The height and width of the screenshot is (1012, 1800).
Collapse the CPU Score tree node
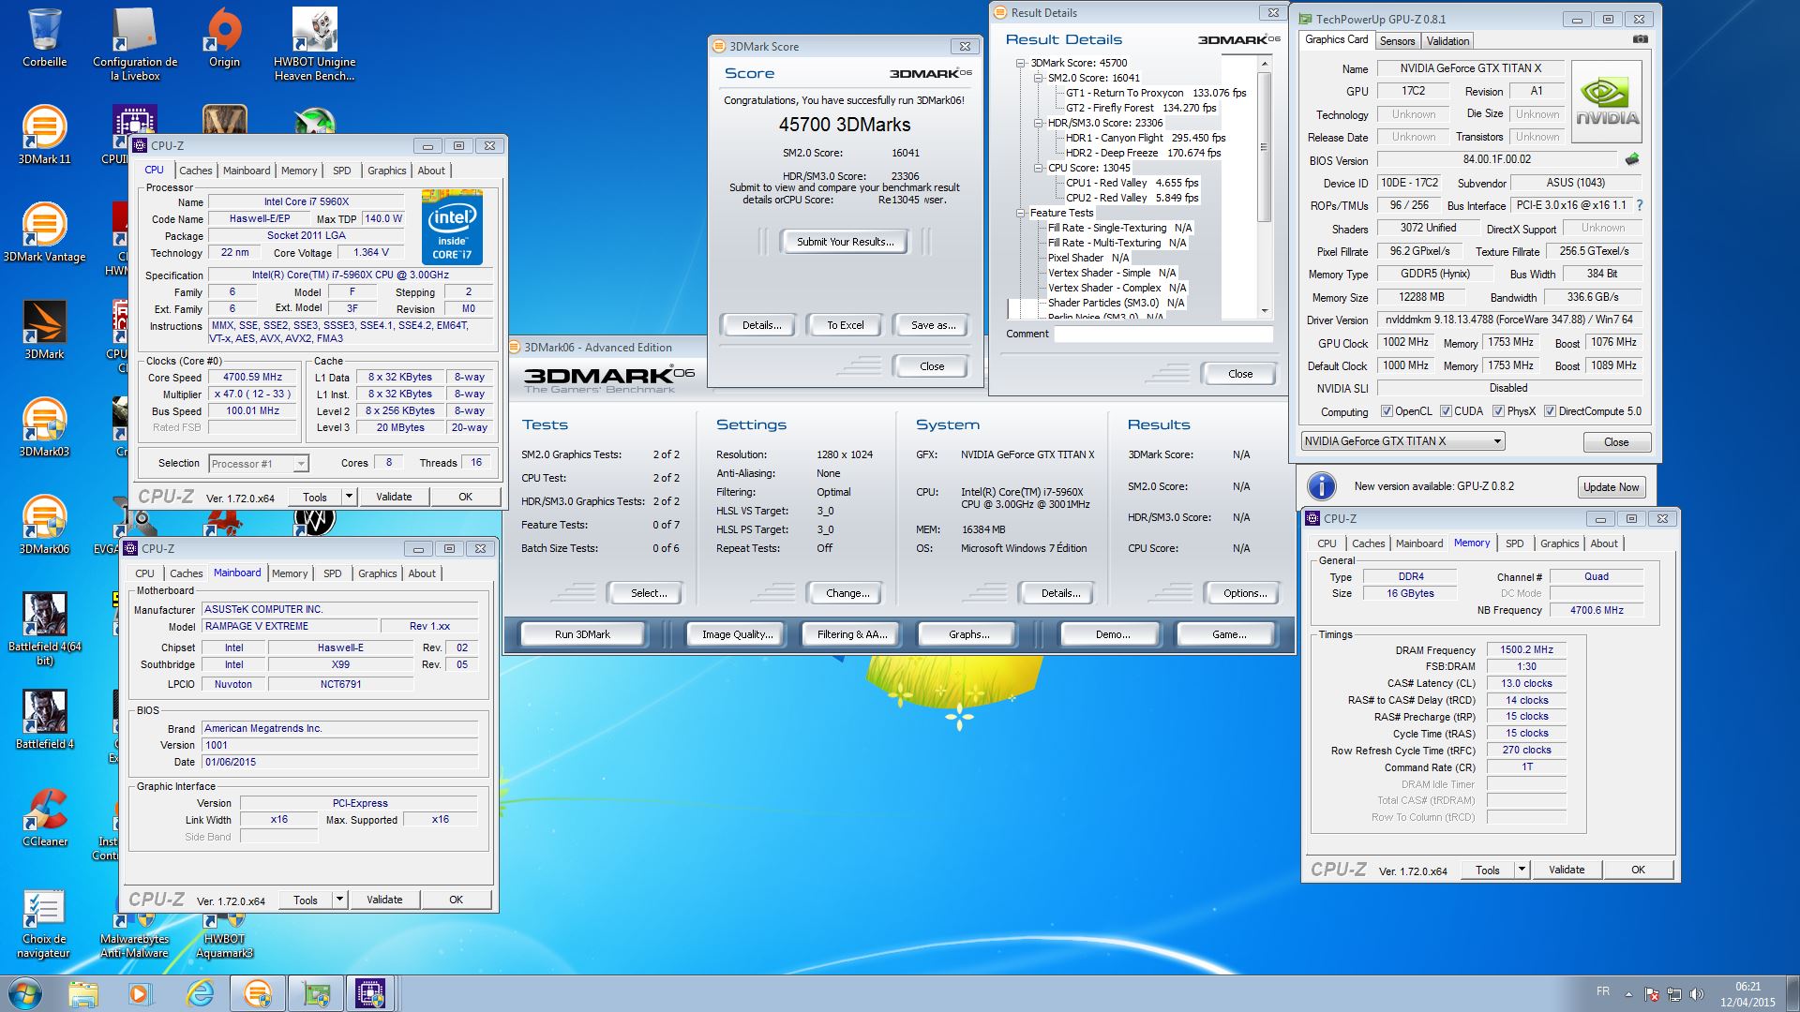(x=1039, y=168)
